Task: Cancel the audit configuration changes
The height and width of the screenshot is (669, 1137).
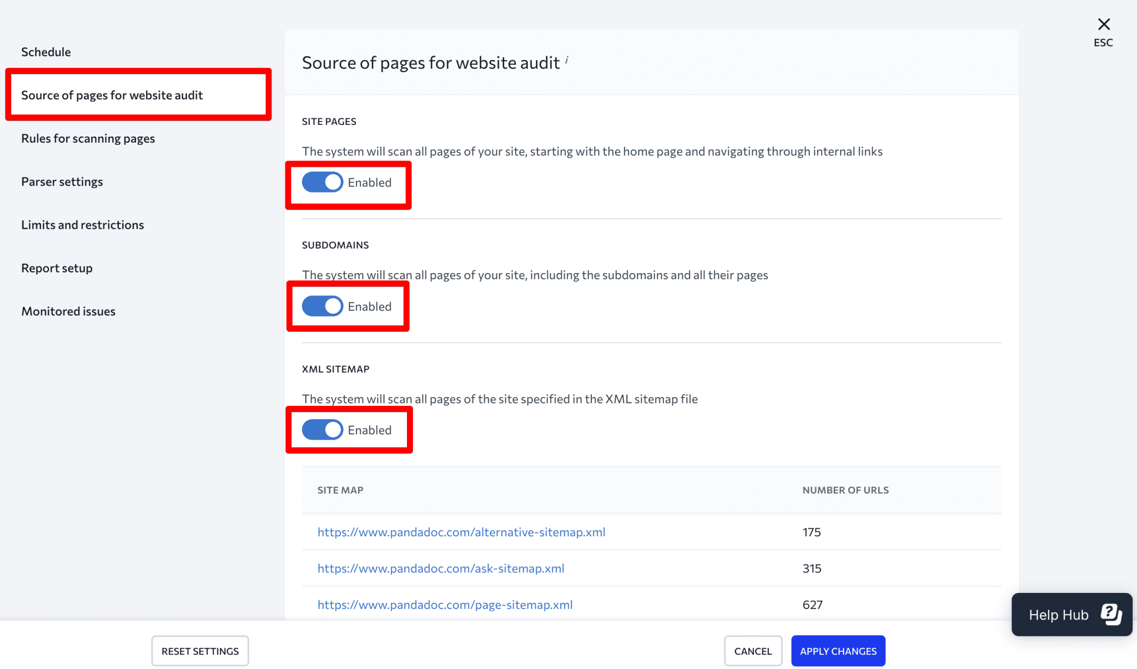Action: tap(753, 651)
